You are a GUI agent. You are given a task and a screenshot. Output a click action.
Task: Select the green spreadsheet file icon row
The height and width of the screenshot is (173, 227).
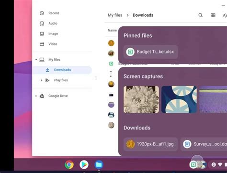[111, 64]
